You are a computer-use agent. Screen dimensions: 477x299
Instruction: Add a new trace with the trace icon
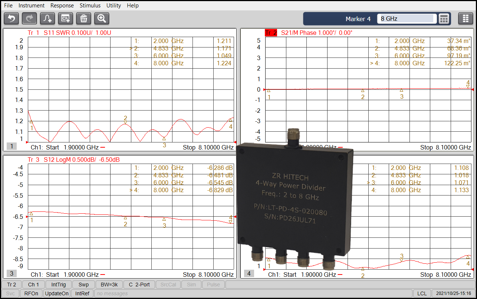point(47,18)
